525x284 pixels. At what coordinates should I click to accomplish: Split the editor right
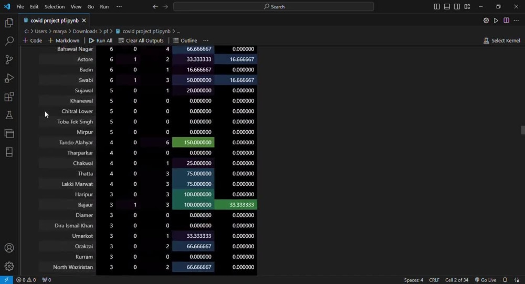(506, 20)
